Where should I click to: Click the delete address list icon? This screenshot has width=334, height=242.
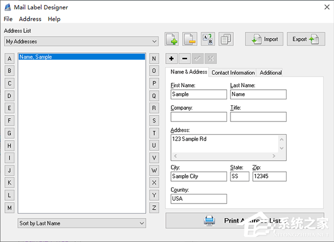pos(190,39)
